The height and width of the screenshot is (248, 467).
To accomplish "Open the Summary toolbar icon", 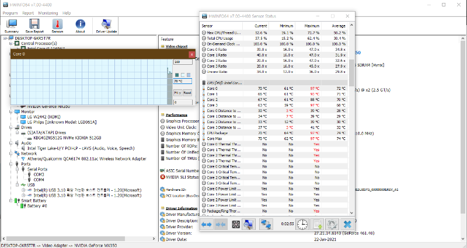I will (x=11, y=25).
